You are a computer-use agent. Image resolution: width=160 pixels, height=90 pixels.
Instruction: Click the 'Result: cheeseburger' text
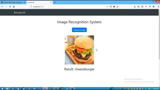click(79, 69)
